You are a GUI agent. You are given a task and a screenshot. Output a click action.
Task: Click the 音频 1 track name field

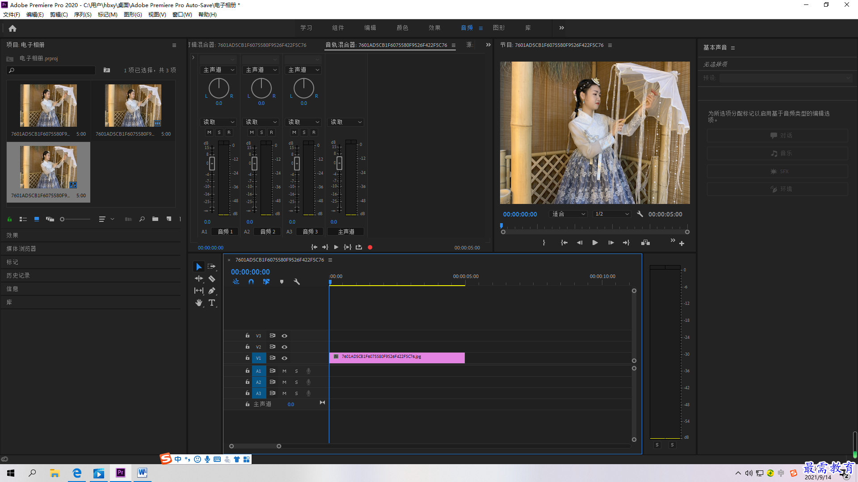225,232
